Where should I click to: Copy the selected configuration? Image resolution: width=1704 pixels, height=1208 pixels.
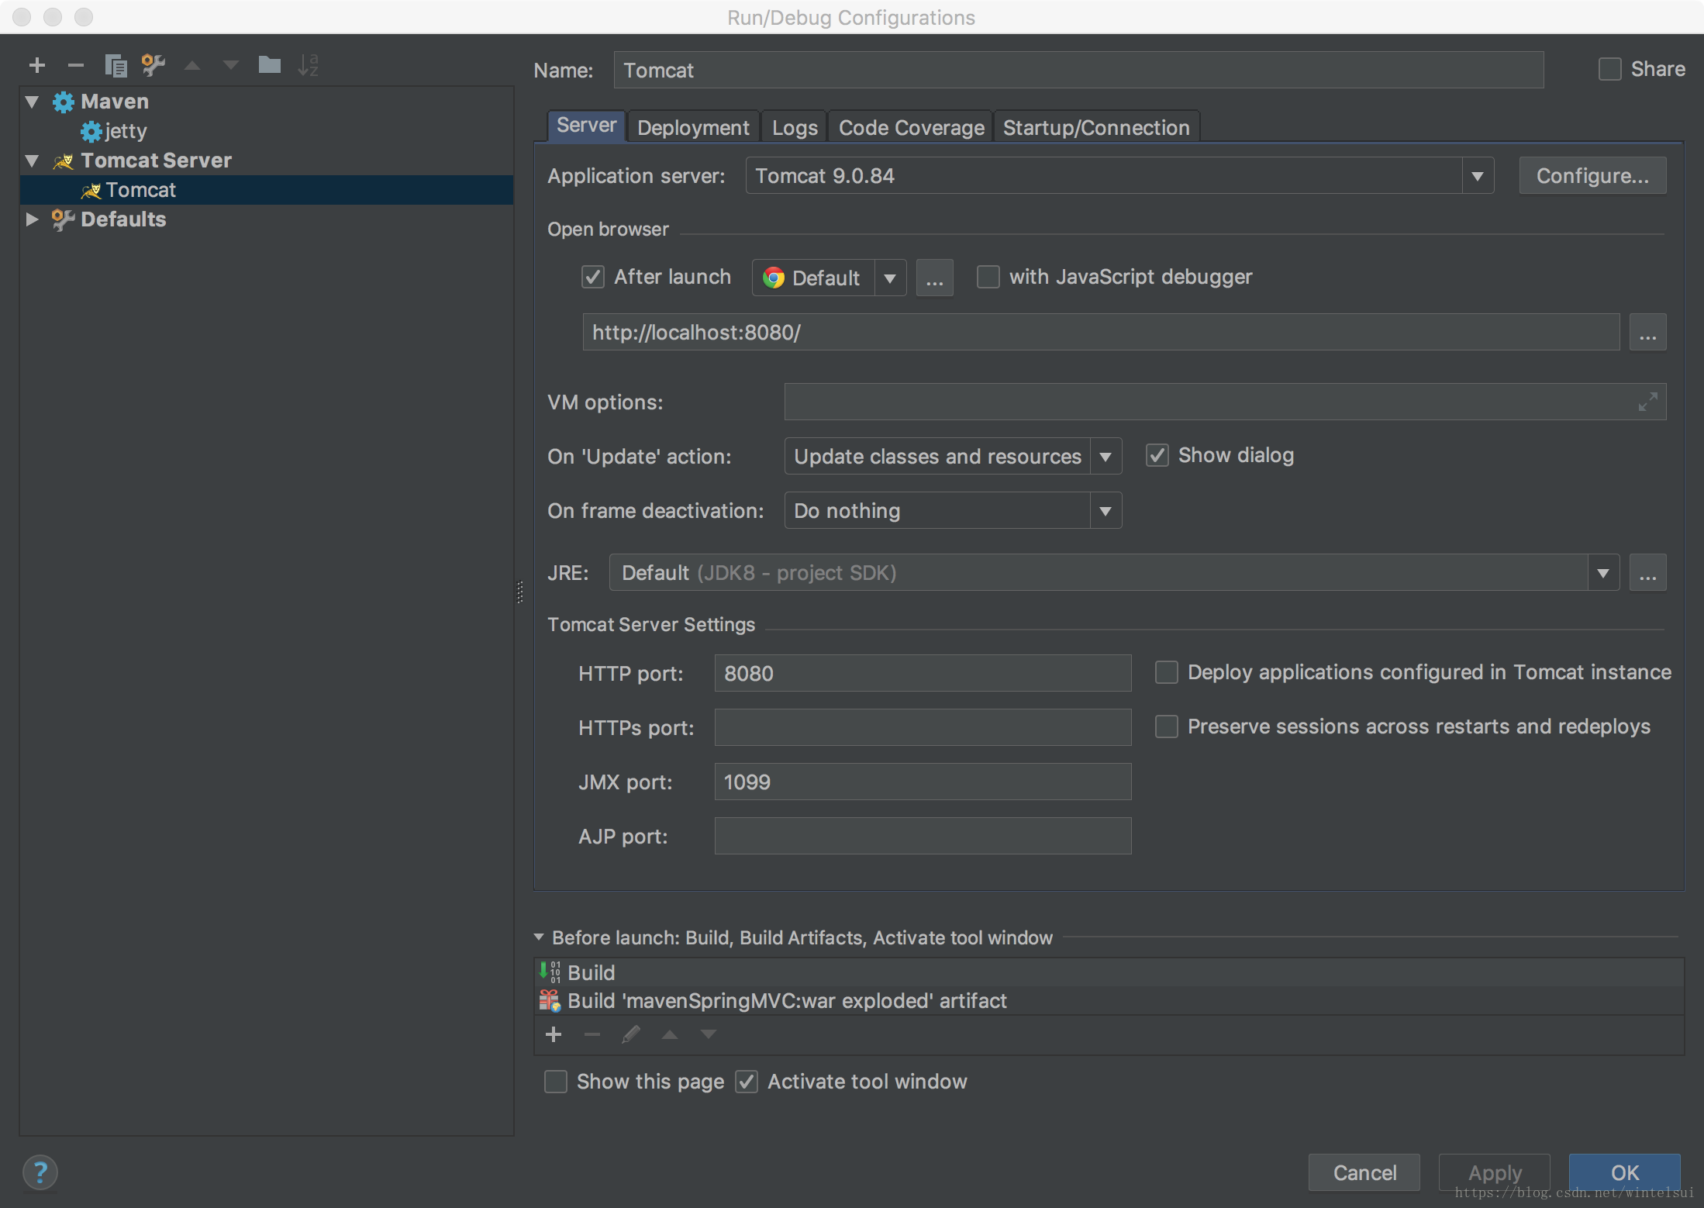116,66
